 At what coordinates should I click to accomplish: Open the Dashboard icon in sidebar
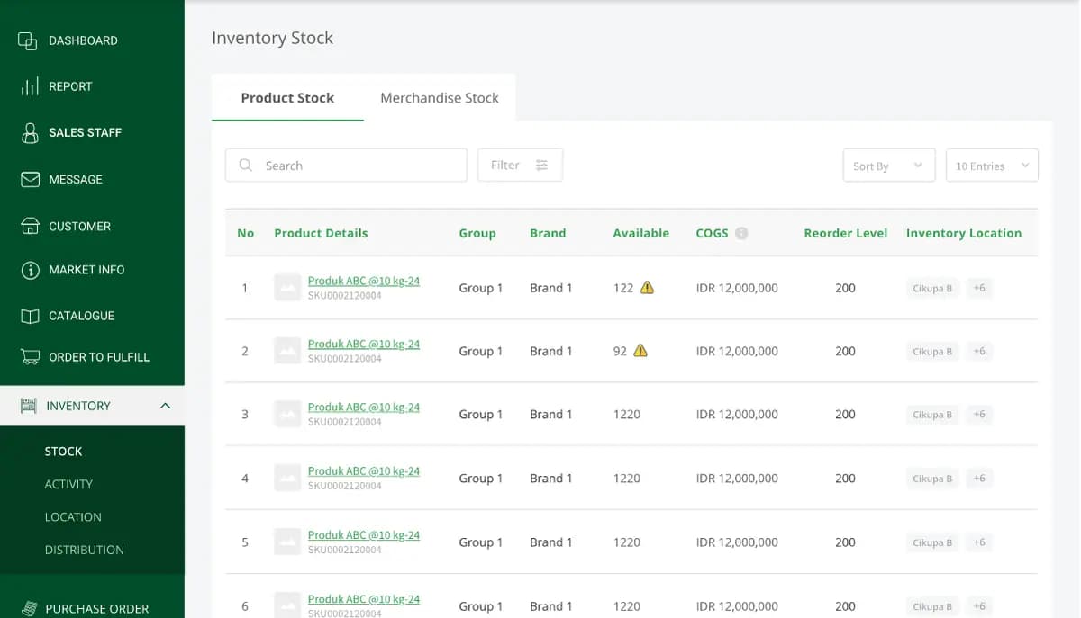28,40
